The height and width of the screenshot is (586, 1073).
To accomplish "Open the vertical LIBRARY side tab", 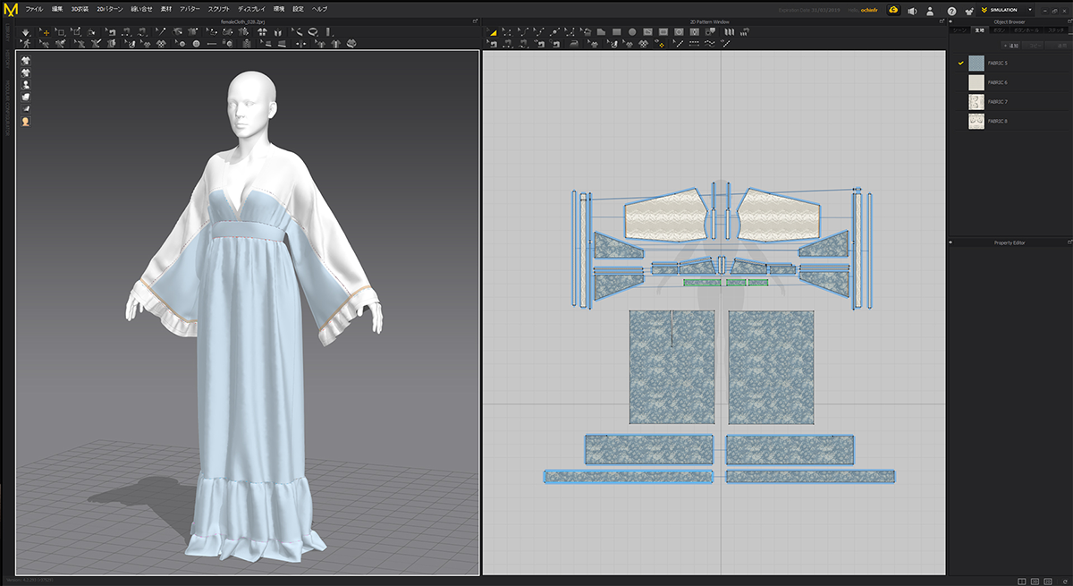I will click(x=5, y=32).
